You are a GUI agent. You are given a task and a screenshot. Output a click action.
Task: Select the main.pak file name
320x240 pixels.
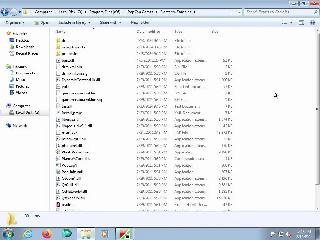tap(70, 132)
